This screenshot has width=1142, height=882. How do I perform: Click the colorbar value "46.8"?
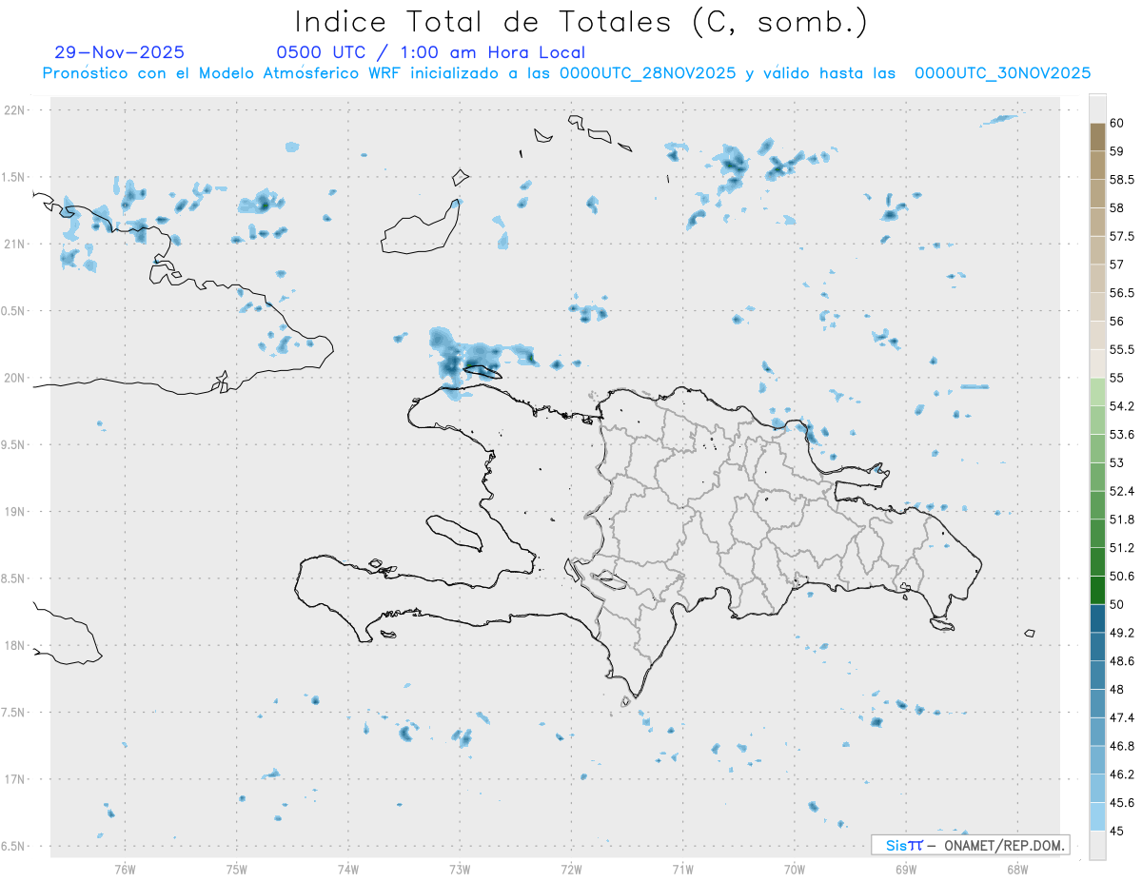(1122, 746)
